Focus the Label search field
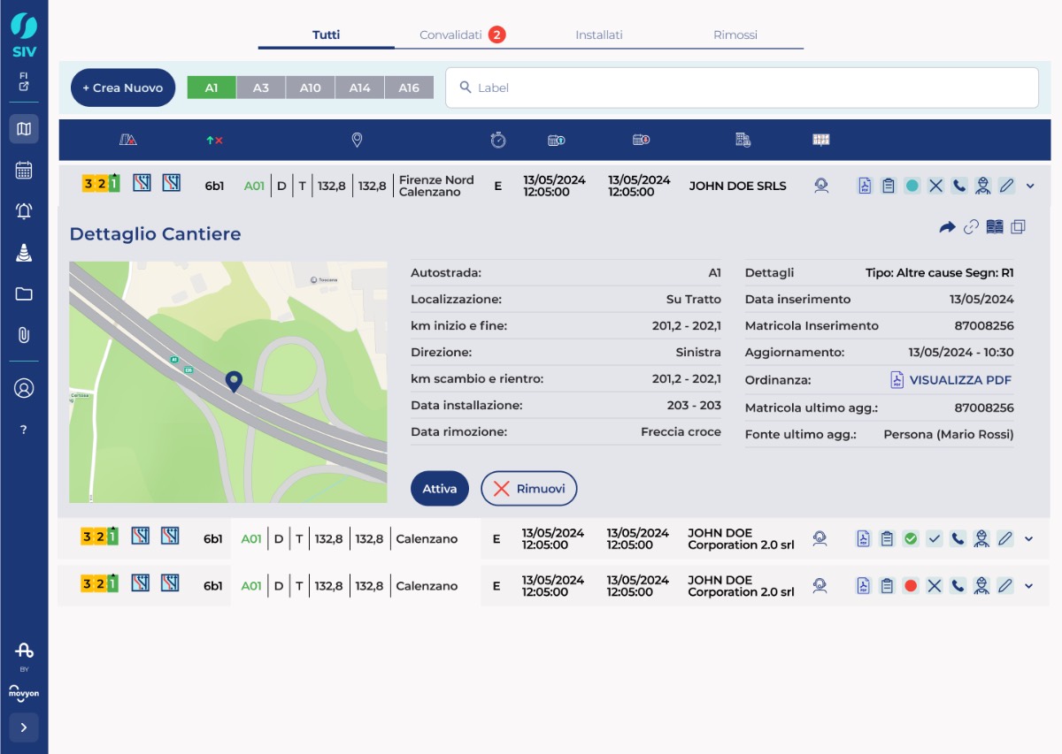 (x=742, y=88)
